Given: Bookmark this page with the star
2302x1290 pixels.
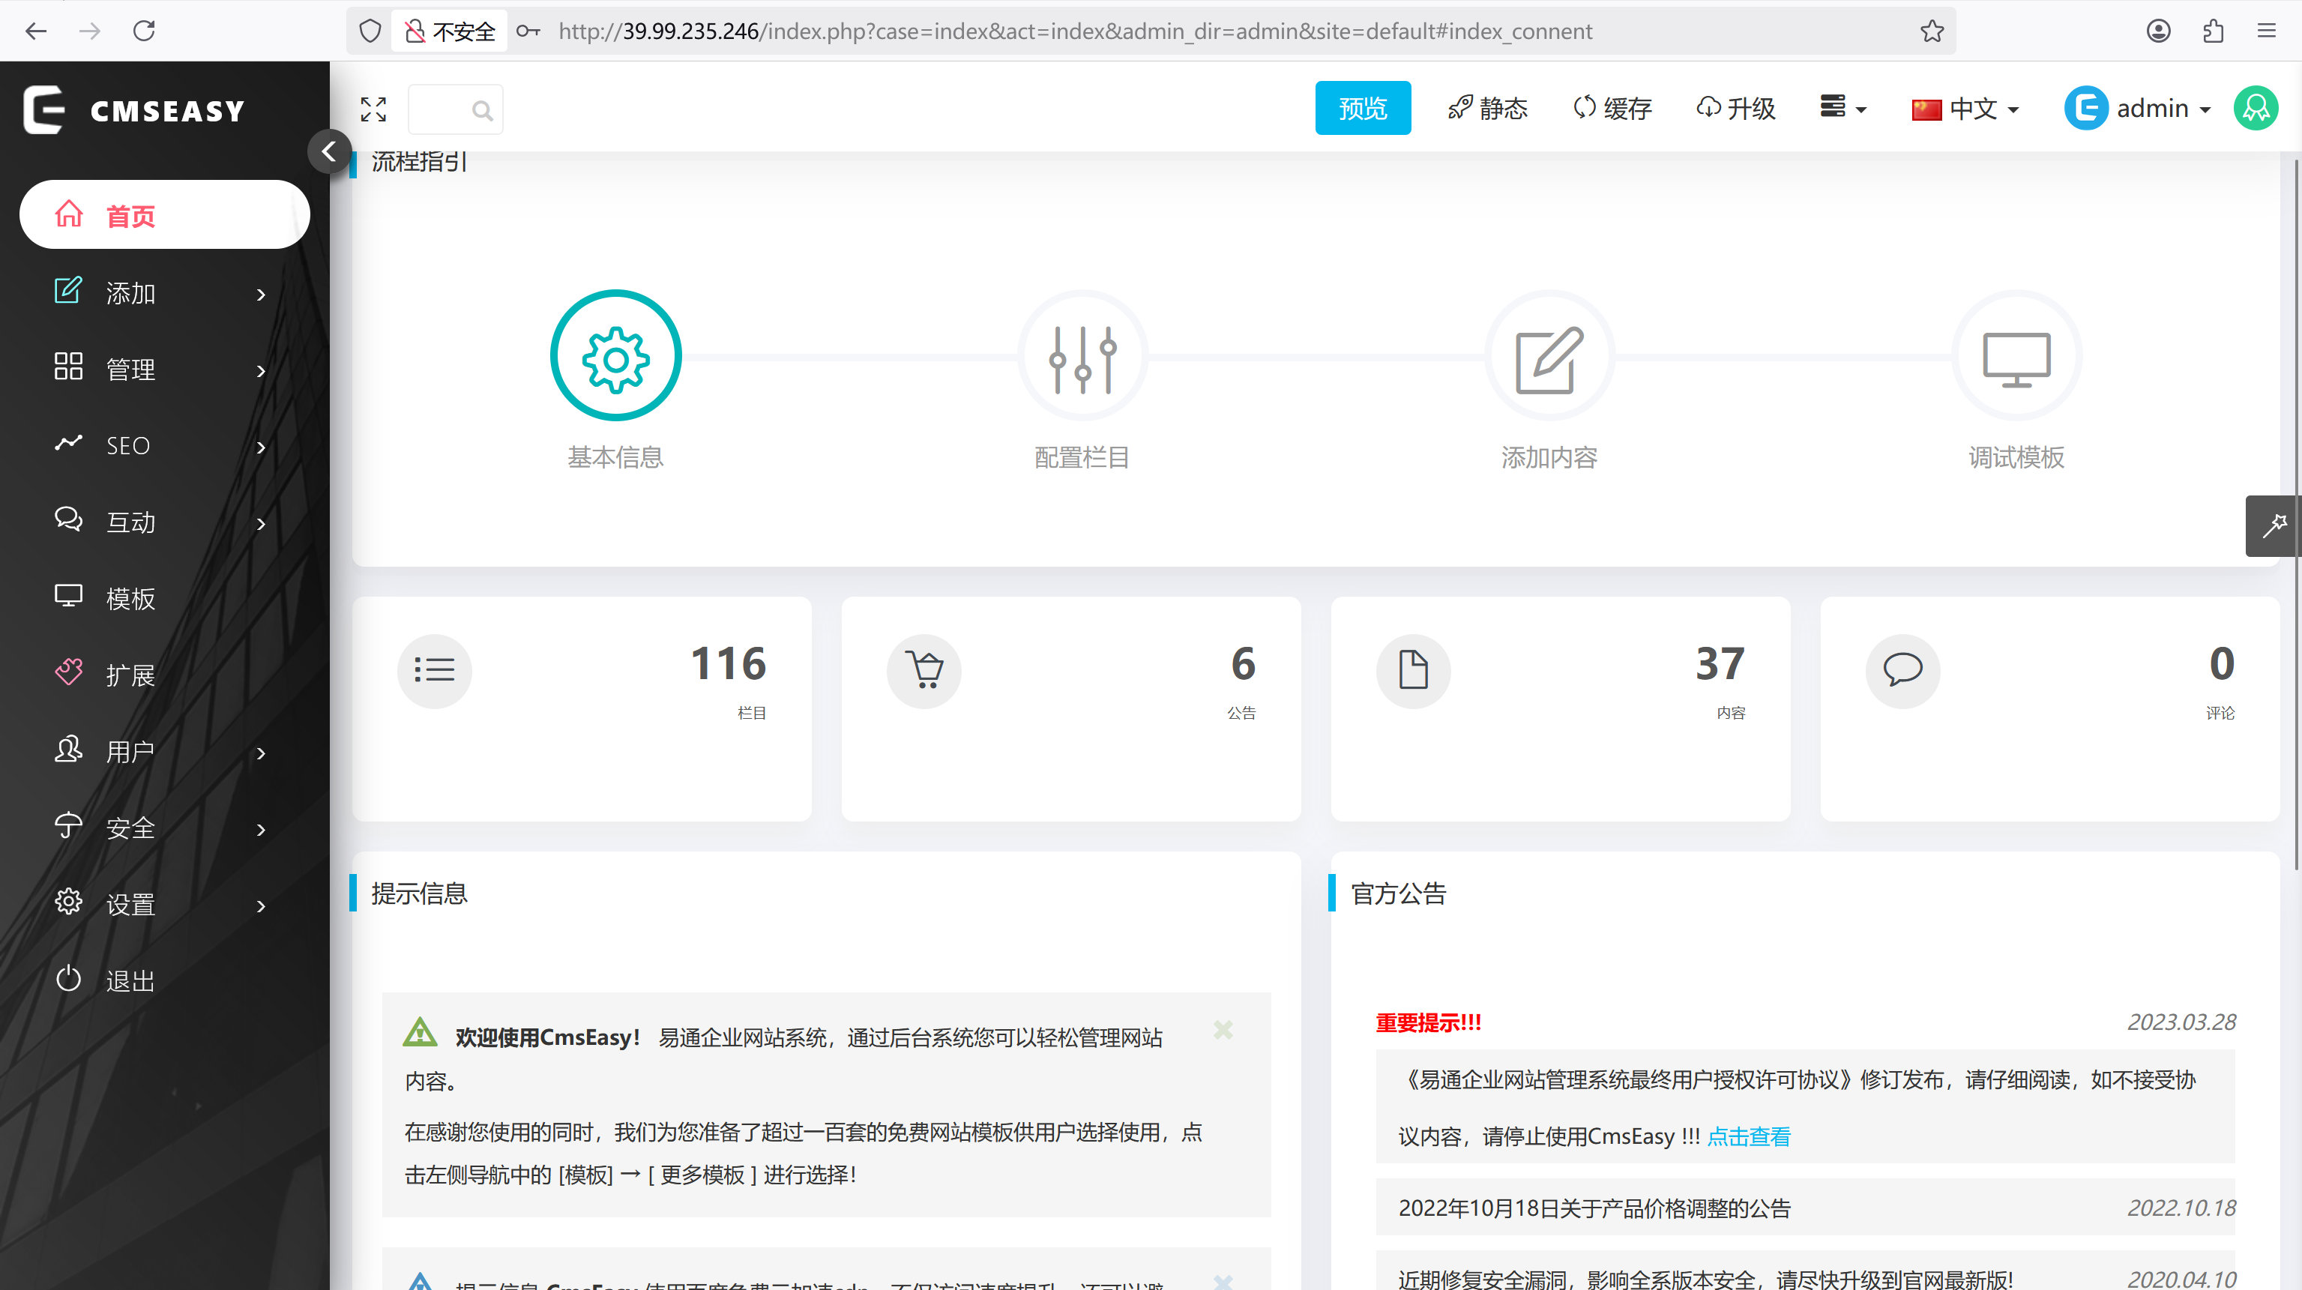Looking at the screenshot, I should [1932, 31].
